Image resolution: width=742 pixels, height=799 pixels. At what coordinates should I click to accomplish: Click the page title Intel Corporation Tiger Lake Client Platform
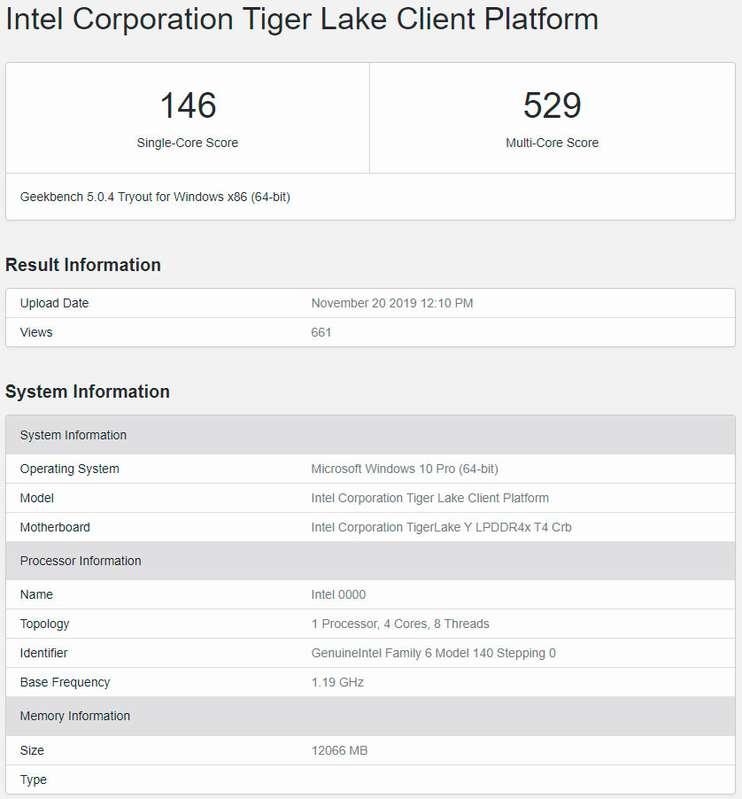coord(301,20)
